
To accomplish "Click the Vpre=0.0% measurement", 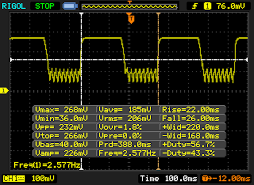I will pos(120,136).
